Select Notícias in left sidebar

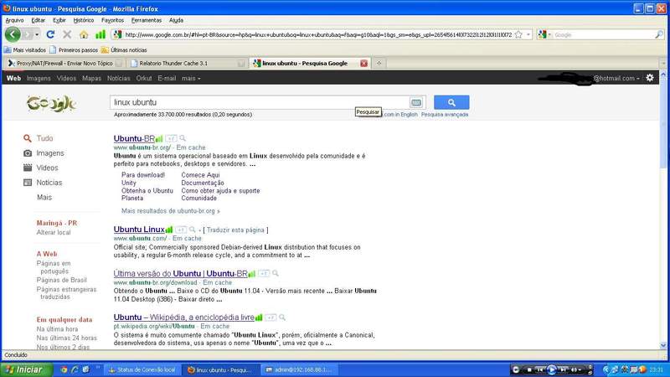pos(49,183)
